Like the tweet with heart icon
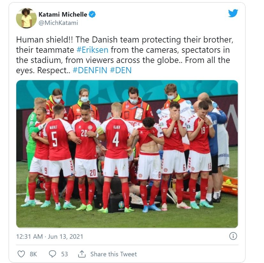Viewport: 264px width, 263px height. coord(21,254)
